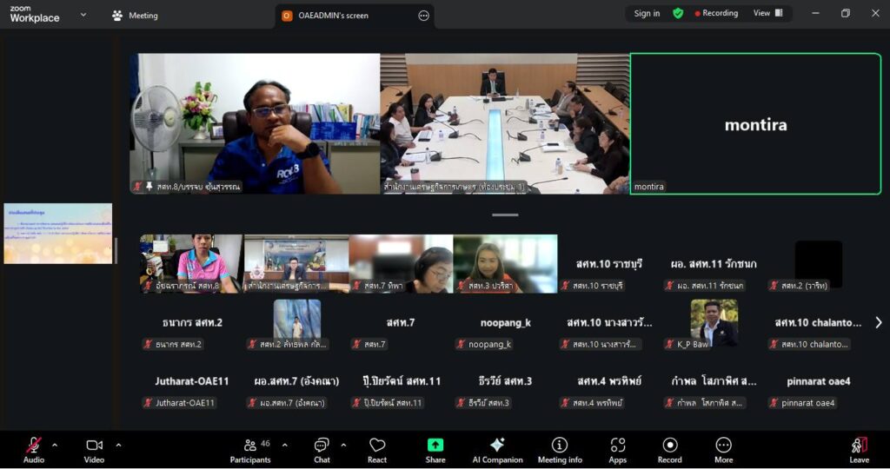Open the React emoji menu
Image resolution: width=890 pixels, height=469 pixels.
coord(377,448)
